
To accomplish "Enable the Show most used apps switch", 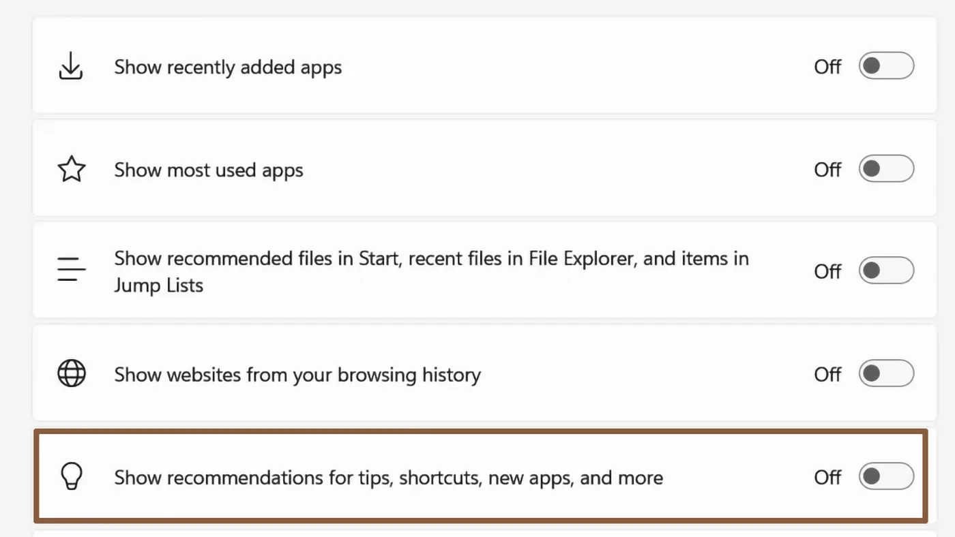I will (x=886, y=169).
